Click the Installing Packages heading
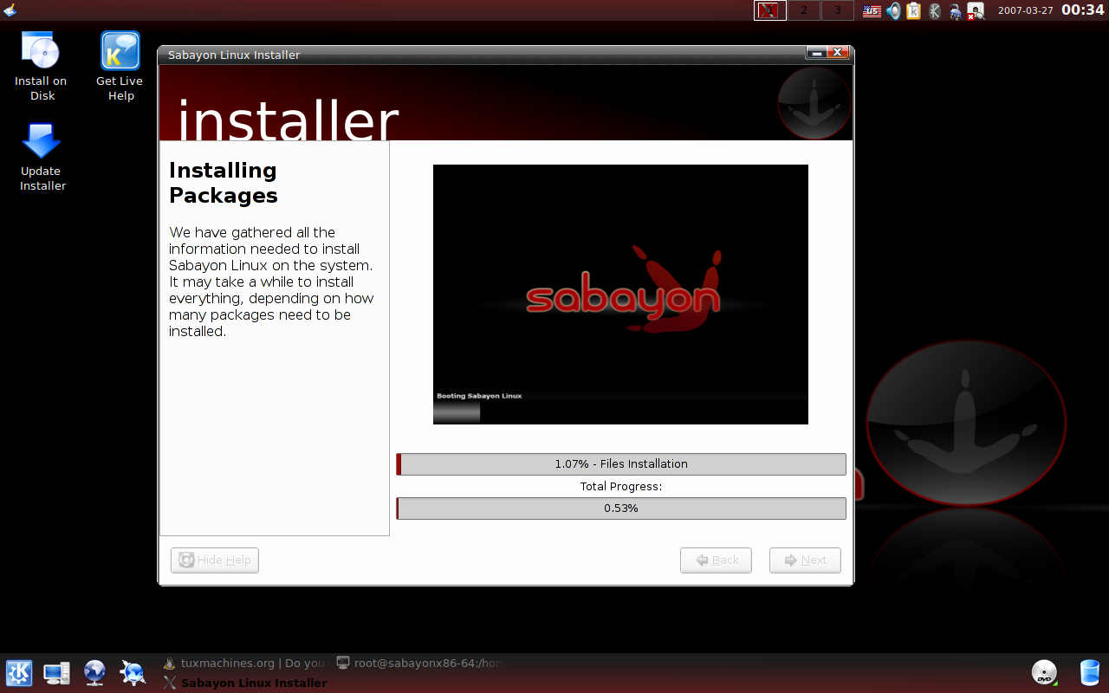This screenshot has width=1109, height=693. point(224,183)
